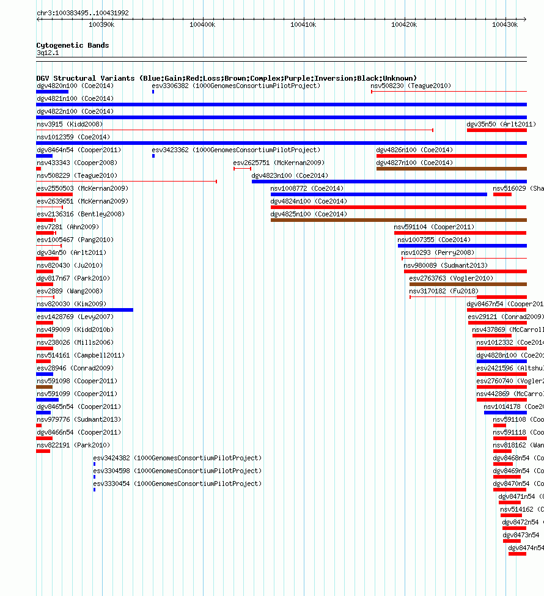Open esv2889 (Wang2008) variant

[x=70, y=291]
